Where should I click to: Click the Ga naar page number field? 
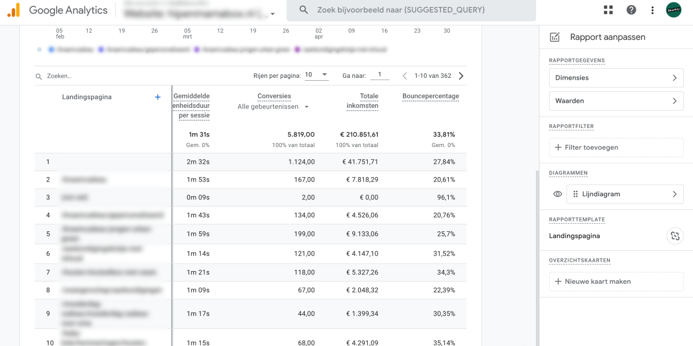point(379,75)
